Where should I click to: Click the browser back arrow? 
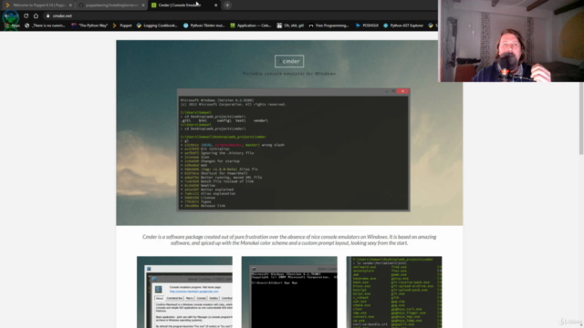point(6,15)
